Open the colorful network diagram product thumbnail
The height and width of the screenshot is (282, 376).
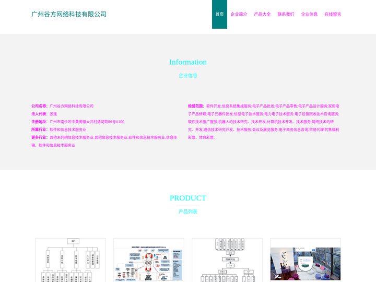point(149,260)
